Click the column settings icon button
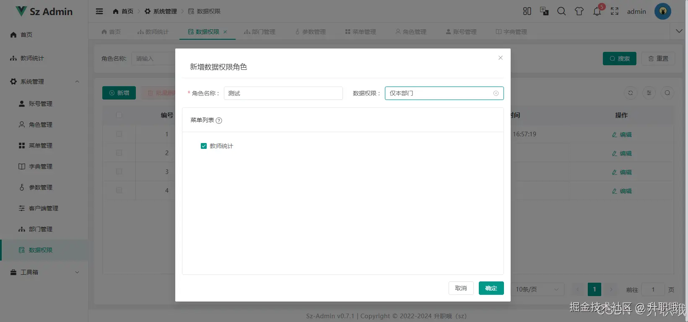 [649, 93]
